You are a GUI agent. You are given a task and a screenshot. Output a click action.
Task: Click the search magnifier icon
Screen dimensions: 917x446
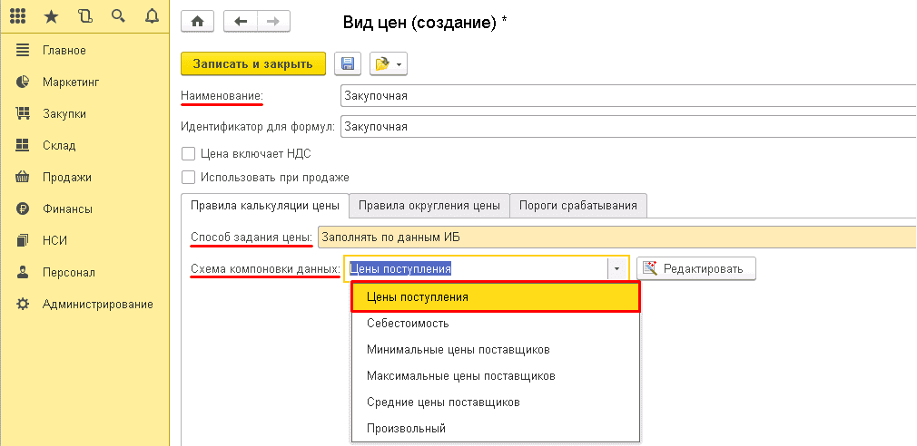click(117, 15)
